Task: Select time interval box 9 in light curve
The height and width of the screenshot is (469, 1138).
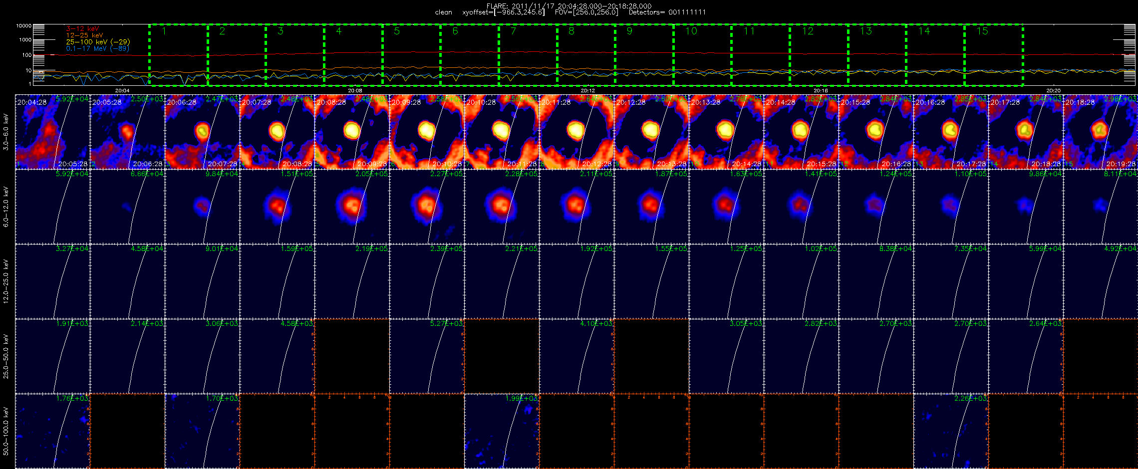Action: point(644,55)
